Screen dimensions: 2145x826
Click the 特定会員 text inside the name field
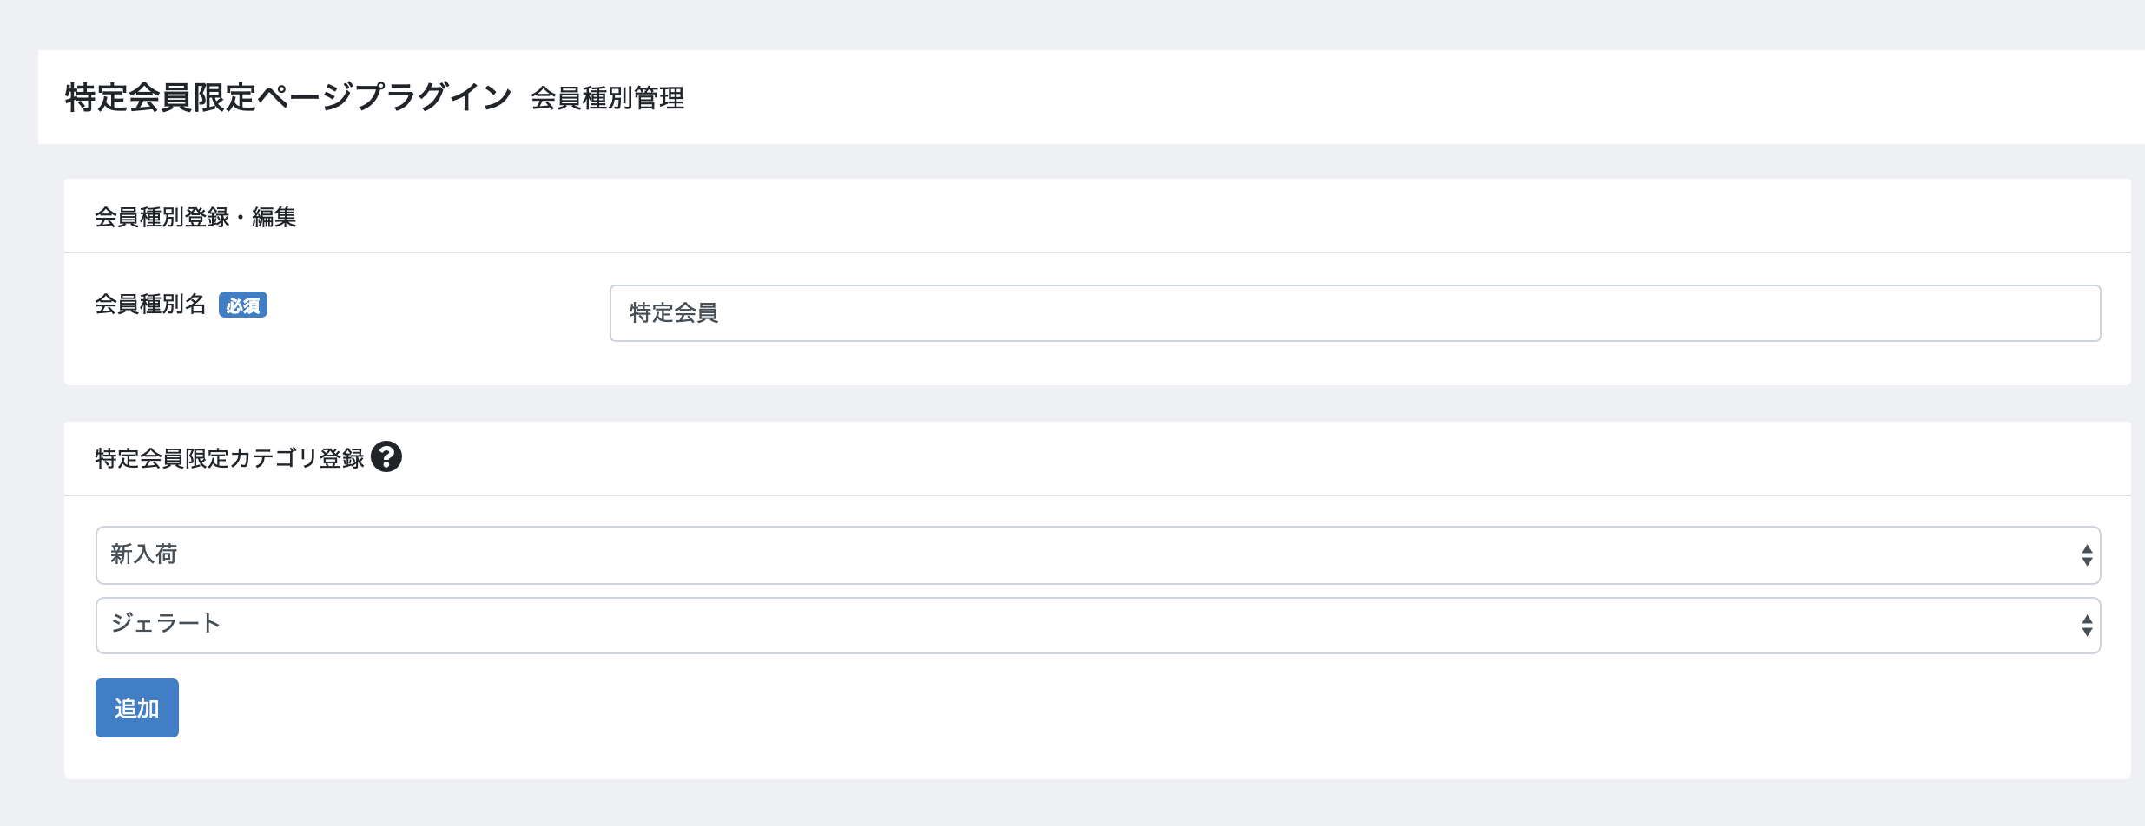[x=674, y=313]
